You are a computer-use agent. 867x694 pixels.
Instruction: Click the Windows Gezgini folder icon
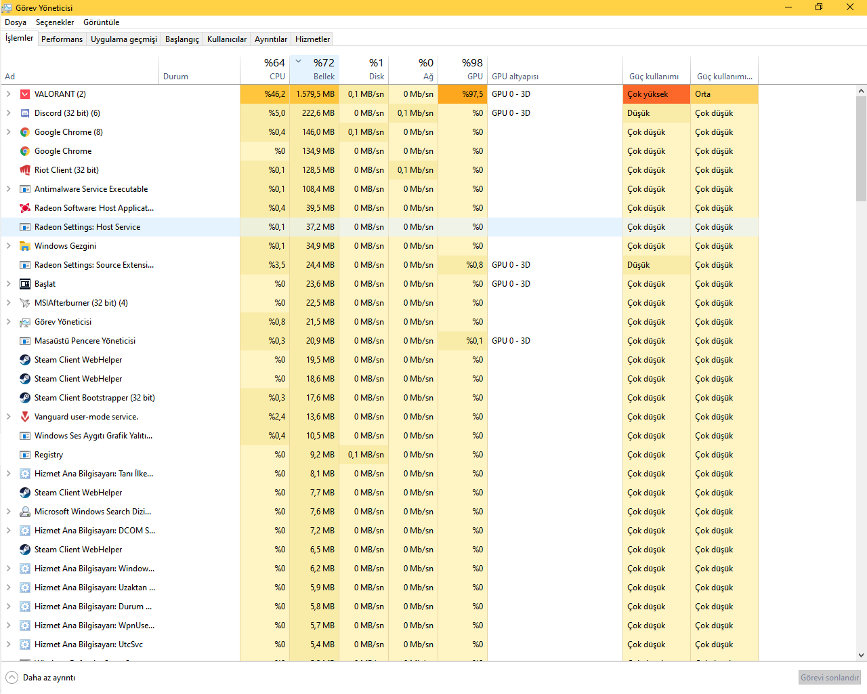coord(25,246)
